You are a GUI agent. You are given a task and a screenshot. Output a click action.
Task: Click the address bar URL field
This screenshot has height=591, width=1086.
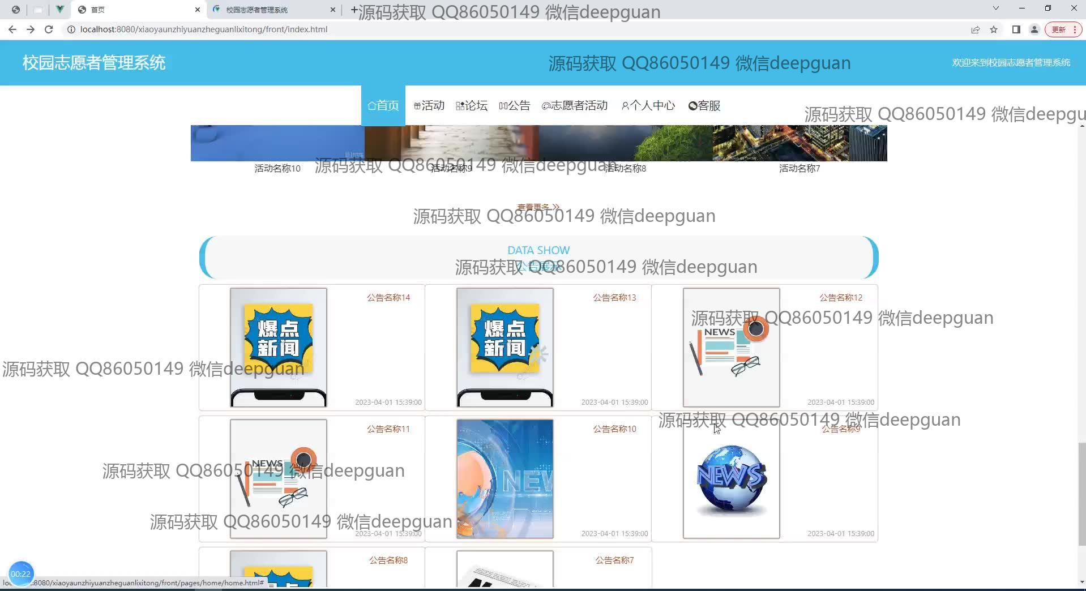click(510, 29)
